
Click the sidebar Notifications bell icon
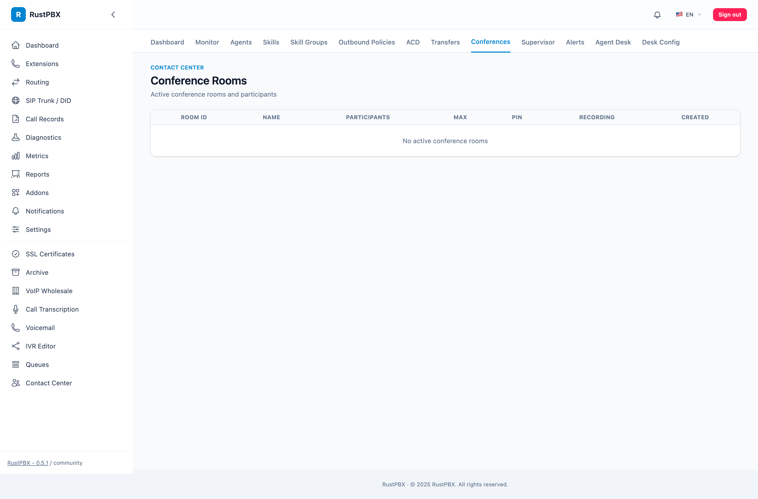16,211
